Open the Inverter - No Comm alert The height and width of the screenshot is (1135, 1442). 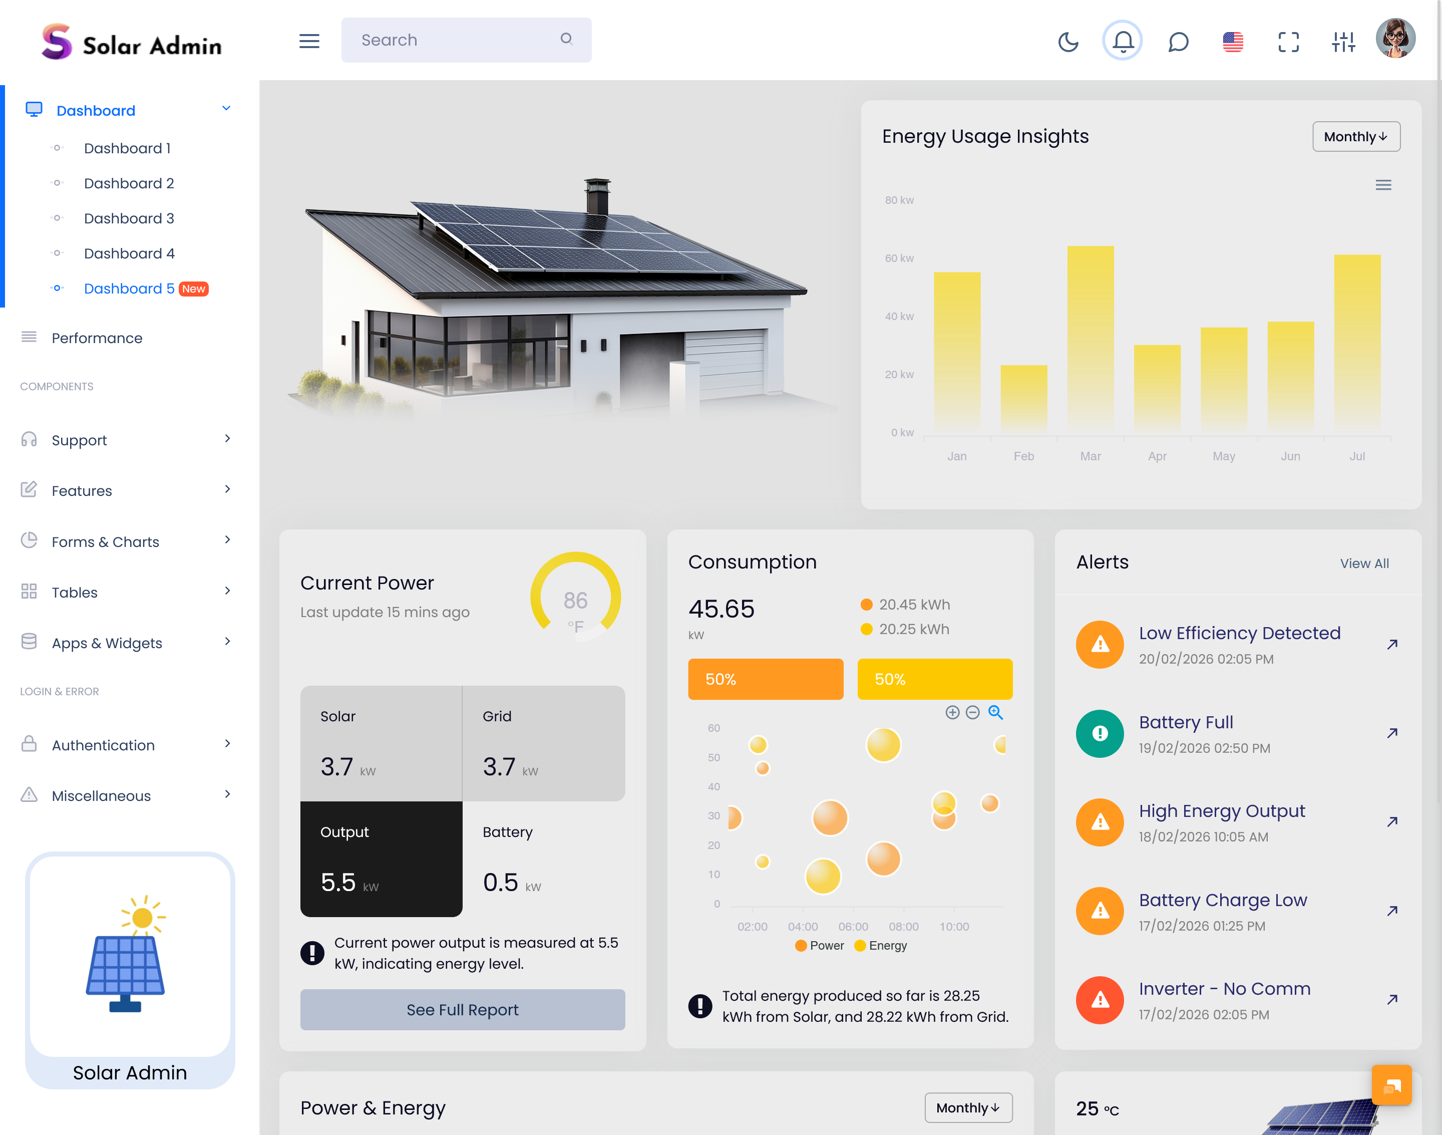click(1224, 989)
